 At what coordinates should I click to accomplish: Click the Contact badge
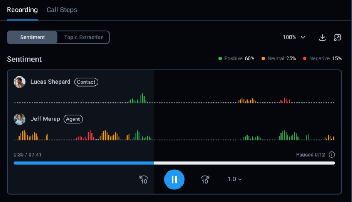[x=86, y=82]
